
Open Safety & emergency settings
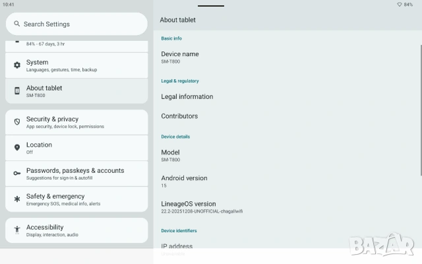[76, 199]
